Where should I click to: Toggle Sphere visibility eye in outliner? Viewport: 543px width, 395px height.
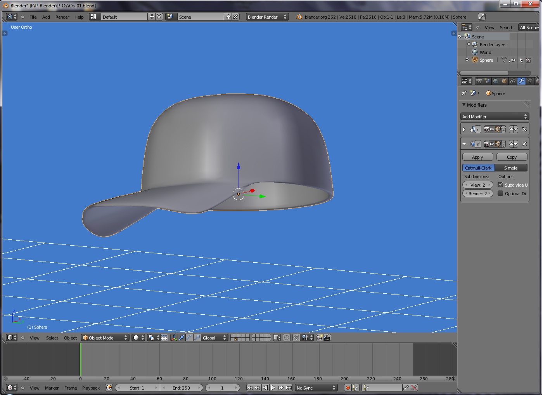pyautogui.click(x=513, y=60)
